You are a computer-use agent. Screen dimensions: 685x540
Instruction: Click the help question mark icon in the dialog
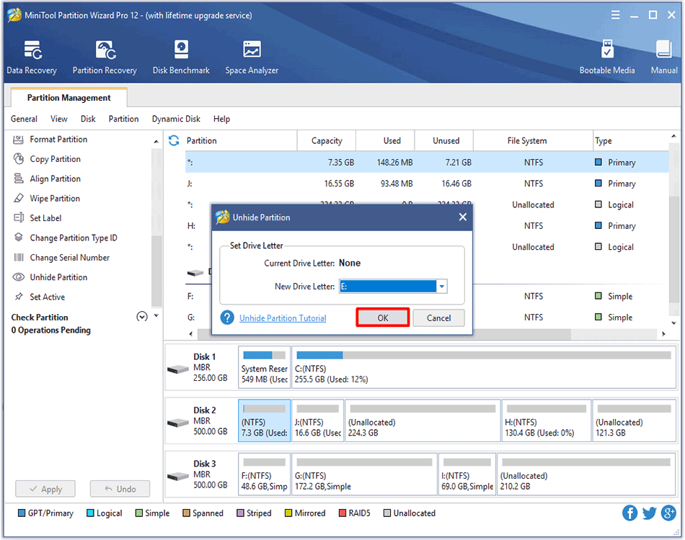pyautogui.click(x=227, y=318)
